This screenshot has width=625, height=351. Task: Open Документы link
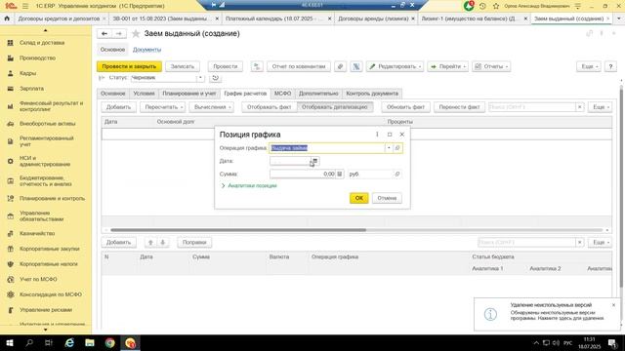point(146,50)
